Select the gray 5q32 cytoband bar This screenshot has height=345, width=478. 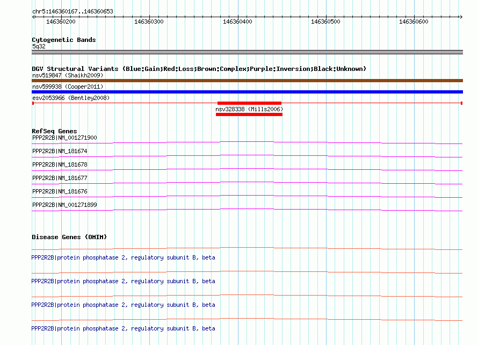[x=247, y=52]
